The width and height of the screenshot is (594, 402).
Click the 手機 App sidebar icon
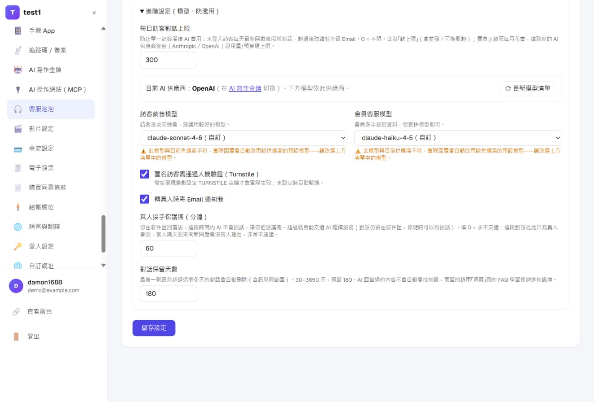click(x=18, y=31)
